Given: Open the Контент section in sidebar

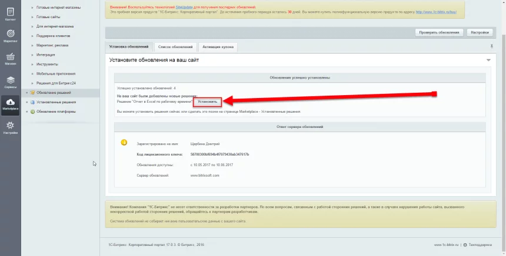Looking at the screenshot, I should [x=10, y=14].
